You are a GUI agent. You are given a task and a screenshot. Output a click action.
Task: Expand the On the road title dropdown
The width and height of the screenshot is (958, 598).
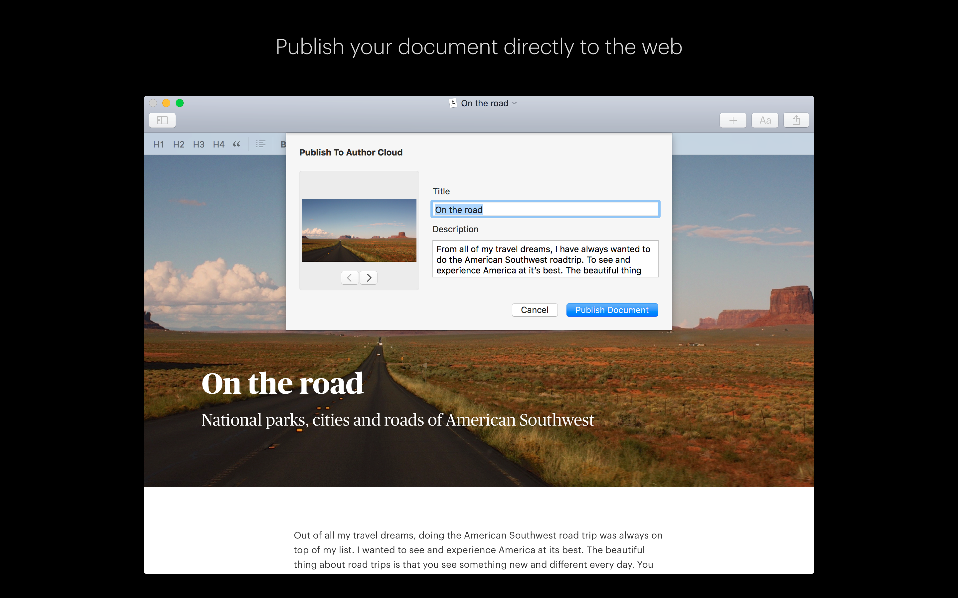514,103
